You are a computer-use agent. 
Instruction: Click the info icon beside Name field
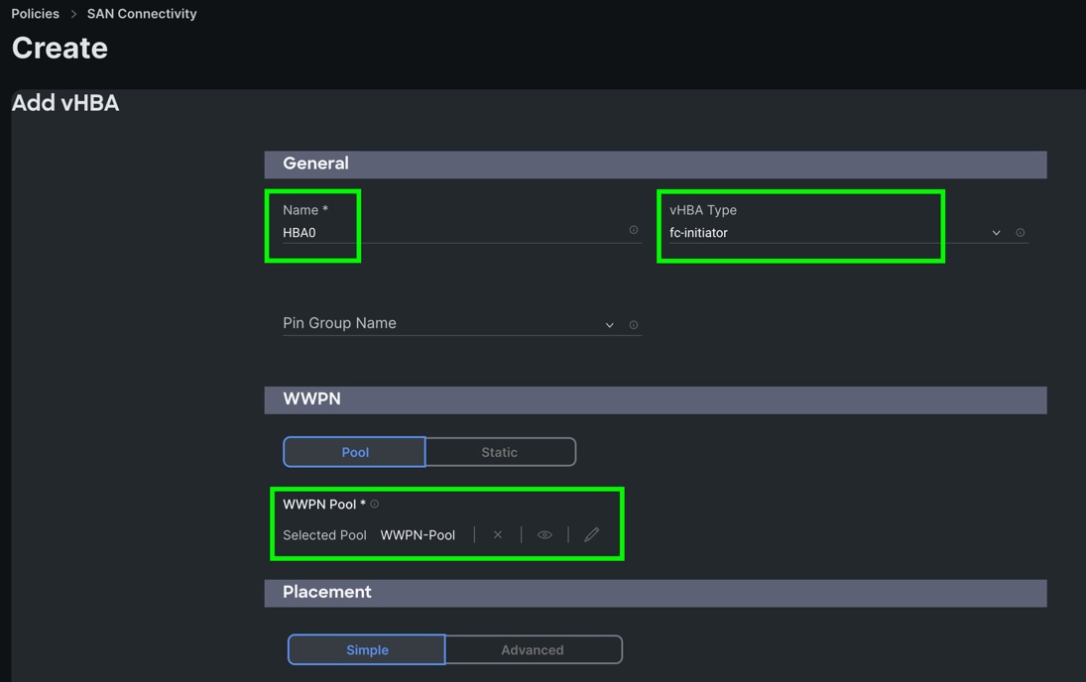(634, 230)
